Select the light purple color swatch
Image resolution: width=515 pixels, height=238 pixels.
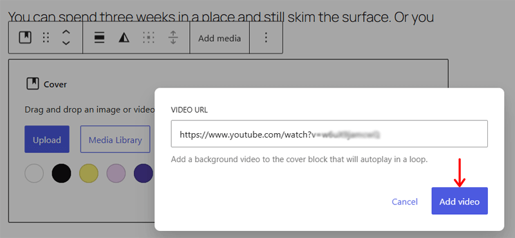tap(116, 173)
